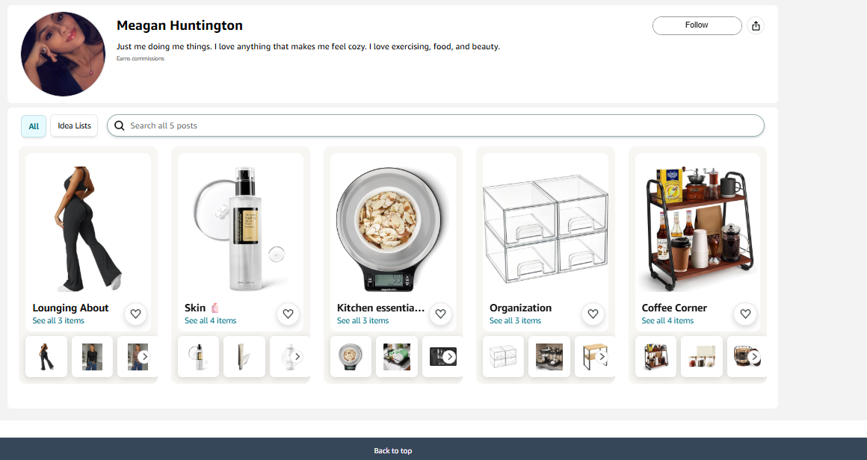Screen dimensions: 867x460
Task: Toggle heart on the Skin list
Action: (x=288, y=314)
